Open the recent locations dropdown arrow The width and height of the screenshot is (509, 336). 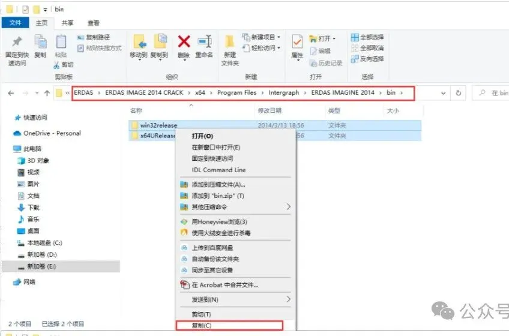point(37,93)
